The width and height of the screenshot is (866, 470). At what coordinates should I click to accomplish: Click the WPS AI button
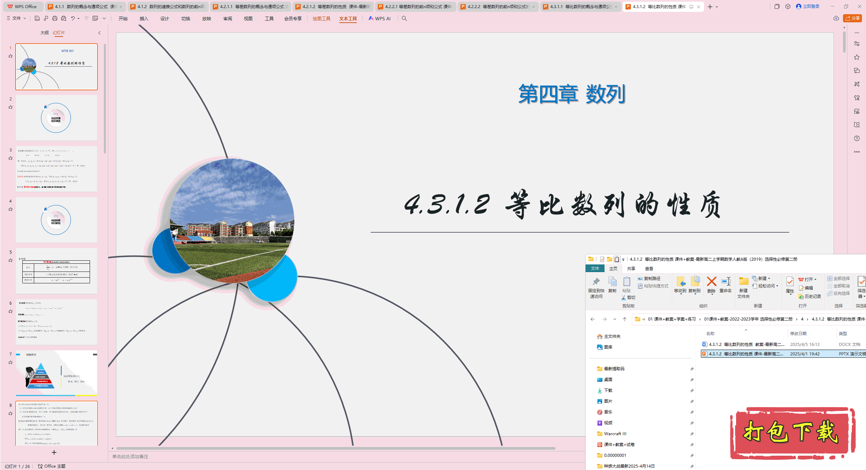point(380,19)
